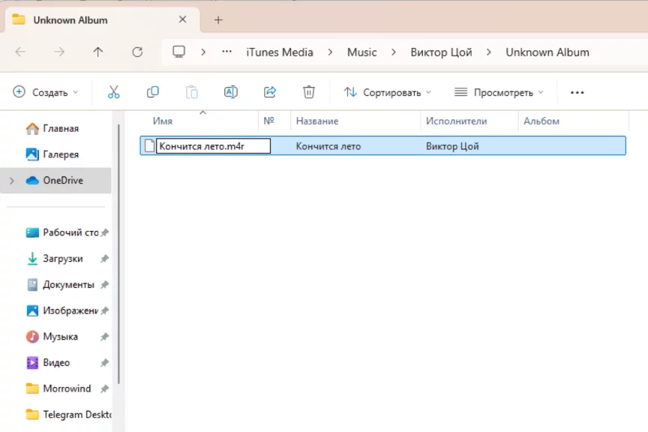Click the Copy icon in toolbar
The image size is (648, 432).
tap(153, 92)
